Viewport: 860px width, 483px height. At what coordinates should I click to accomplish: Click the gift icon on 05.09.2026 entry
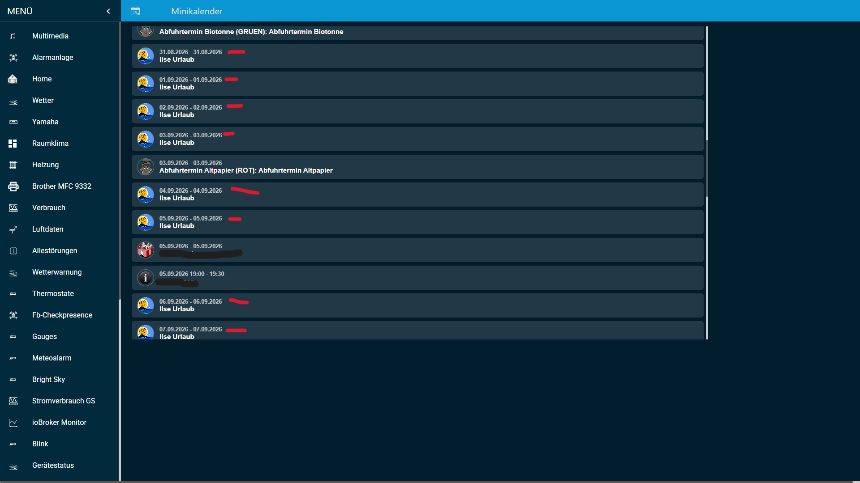click(146, 250)
